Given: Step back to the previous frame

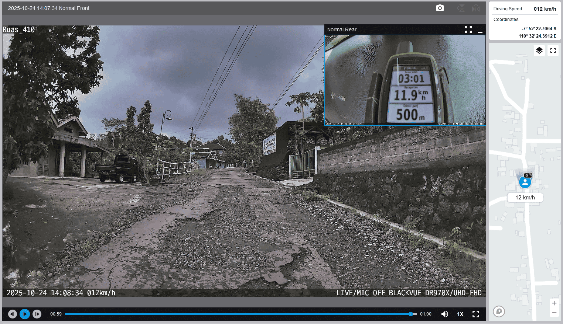Looking at the screenshot, I should [x=13, y=314].
